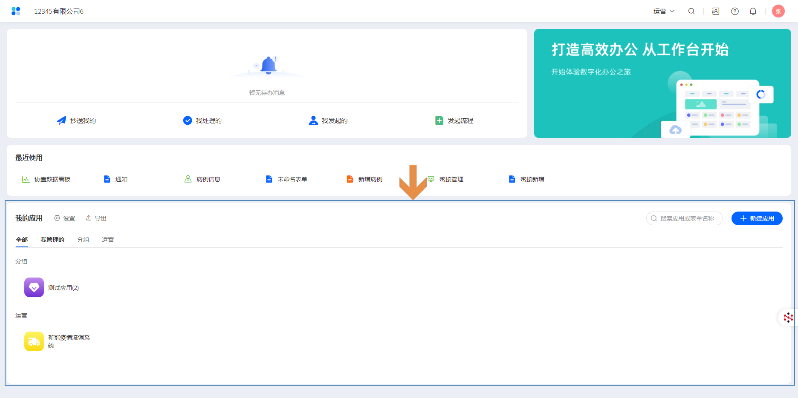Screen dimensions: 798x398
Task: Click the app logo in top left
Action: (x=16, y=11)
